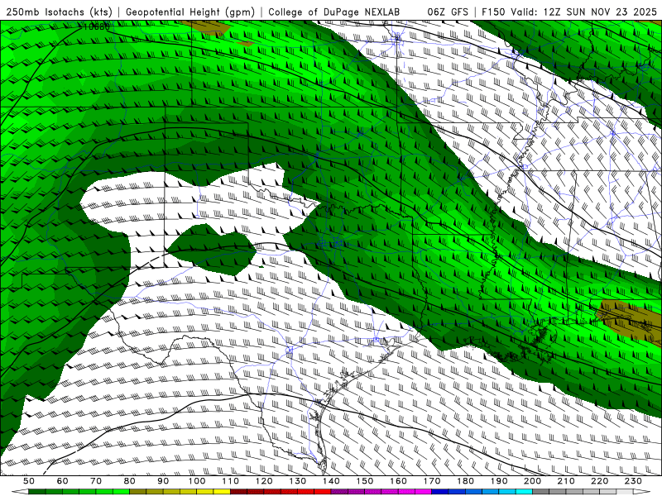Click the '130' value on the color scale

[x=298, y=481]
